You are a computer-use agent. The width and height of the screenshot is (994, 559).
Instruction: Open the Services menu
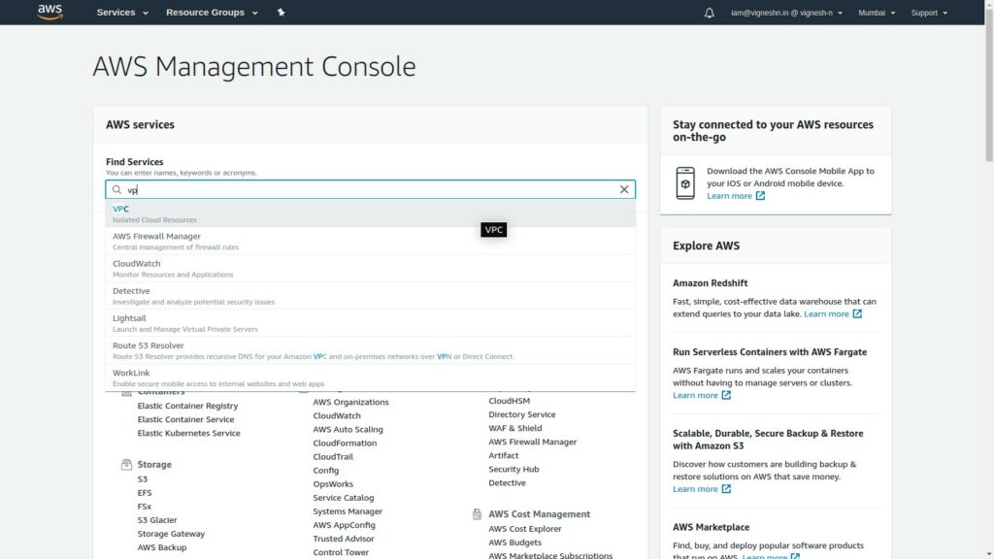[122, 12]
